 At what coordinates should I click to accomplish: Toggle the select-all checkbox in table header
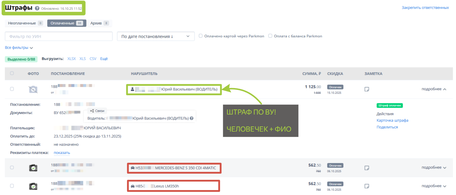coord(12,73)
